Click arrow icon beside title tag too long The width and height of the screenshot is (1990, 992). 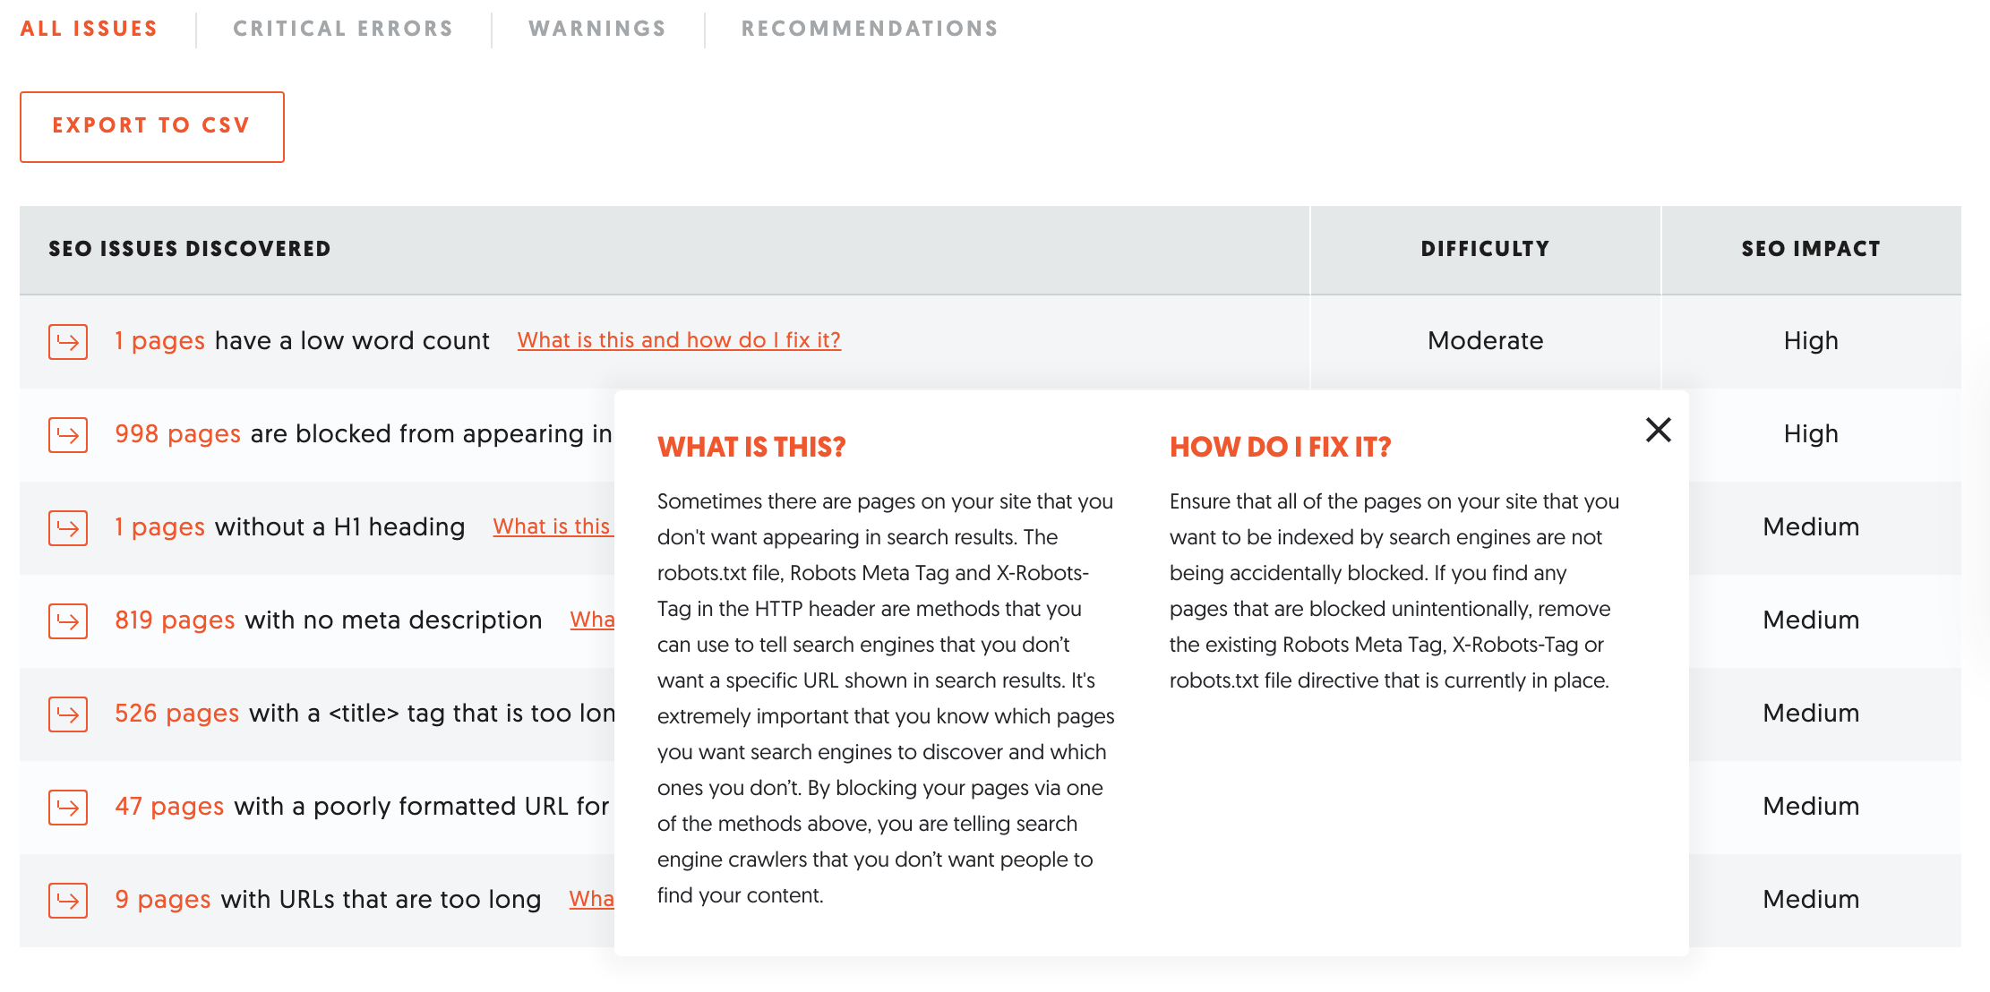[x=68, y=714]
